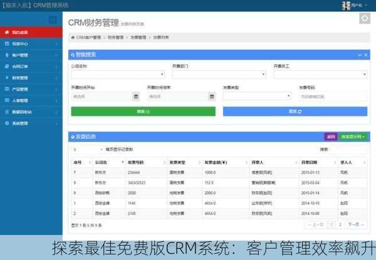Click the CRM客户管理 breadcrumb link
Image resolution: width=376 pixels, height=260 pixels.
[88, 37]
